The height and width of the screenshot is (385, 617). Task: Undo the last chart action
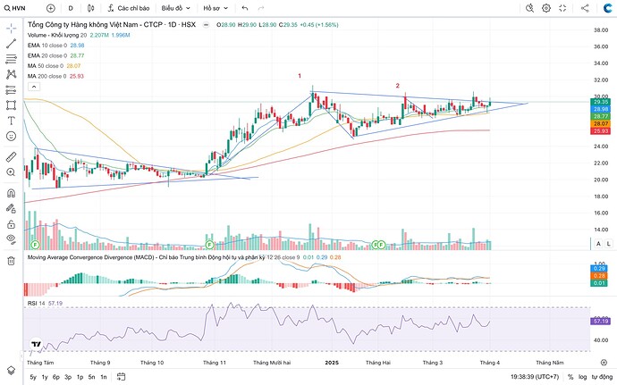(245, 8)
